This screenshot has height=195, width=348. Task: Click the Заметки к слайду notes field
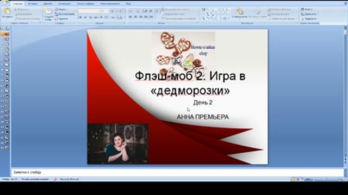(x=177, y=172)
